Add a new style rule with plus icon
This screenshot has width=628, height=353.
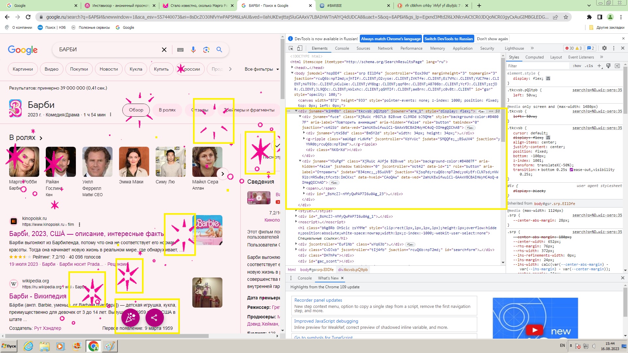[599, 66]
